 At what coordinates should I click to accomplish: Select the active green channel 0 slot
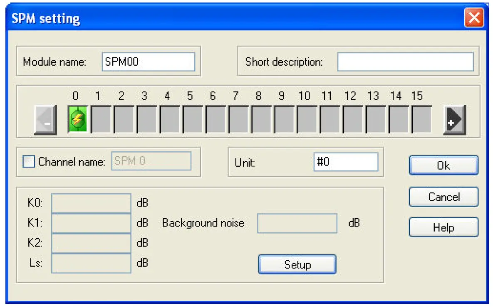(78, 119)
